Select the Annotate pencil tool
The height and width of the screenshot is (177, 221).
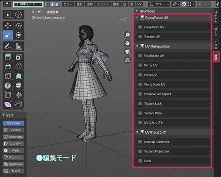click(x=8, y=46)
